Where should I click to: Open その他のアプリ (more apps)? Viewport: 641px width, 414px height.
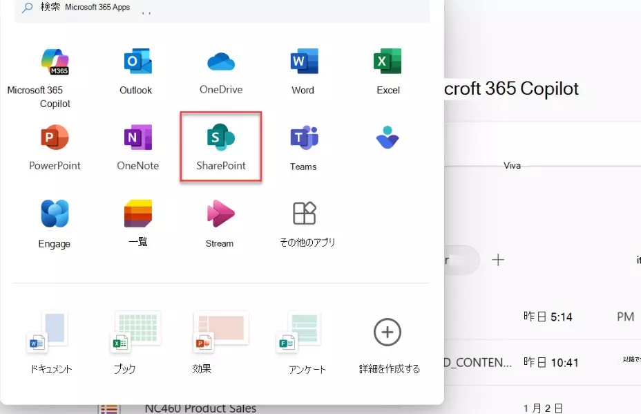click(305, 213)
